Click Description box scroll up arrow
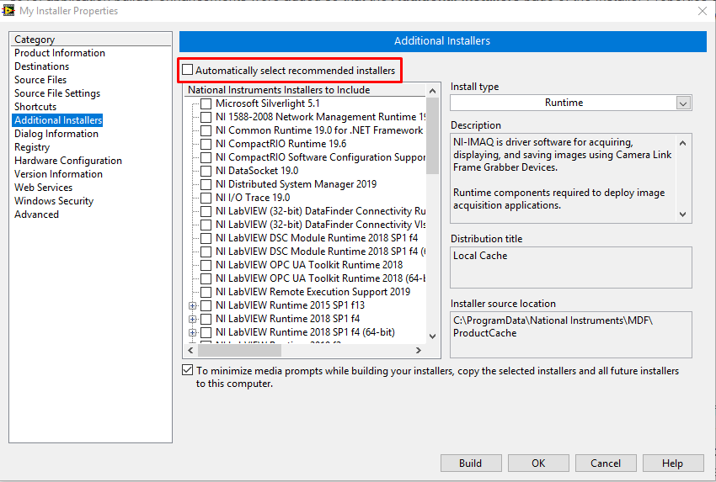Screen dimensions: 716x482 pos(682,143)
